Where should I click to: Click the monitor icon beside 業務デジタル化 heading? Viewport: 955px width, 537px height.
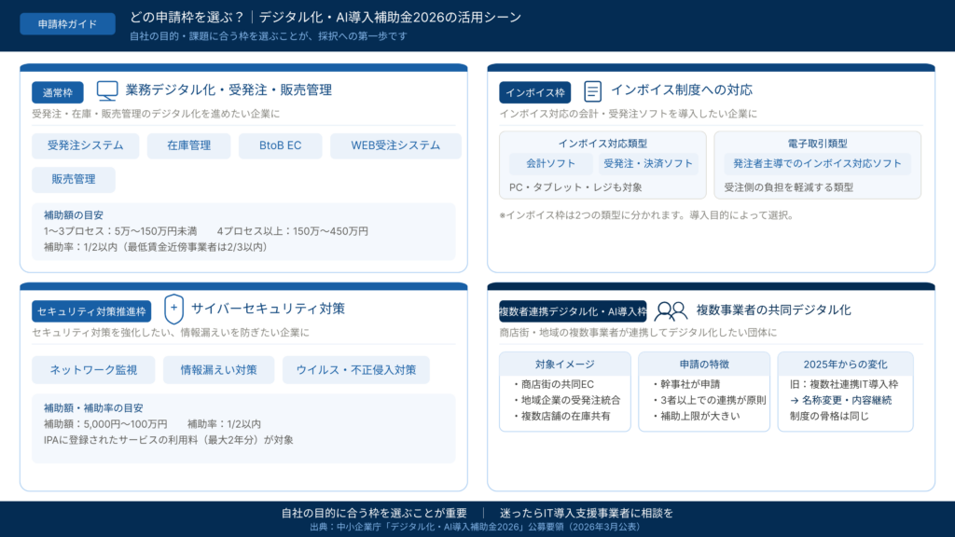coord(107,90)
